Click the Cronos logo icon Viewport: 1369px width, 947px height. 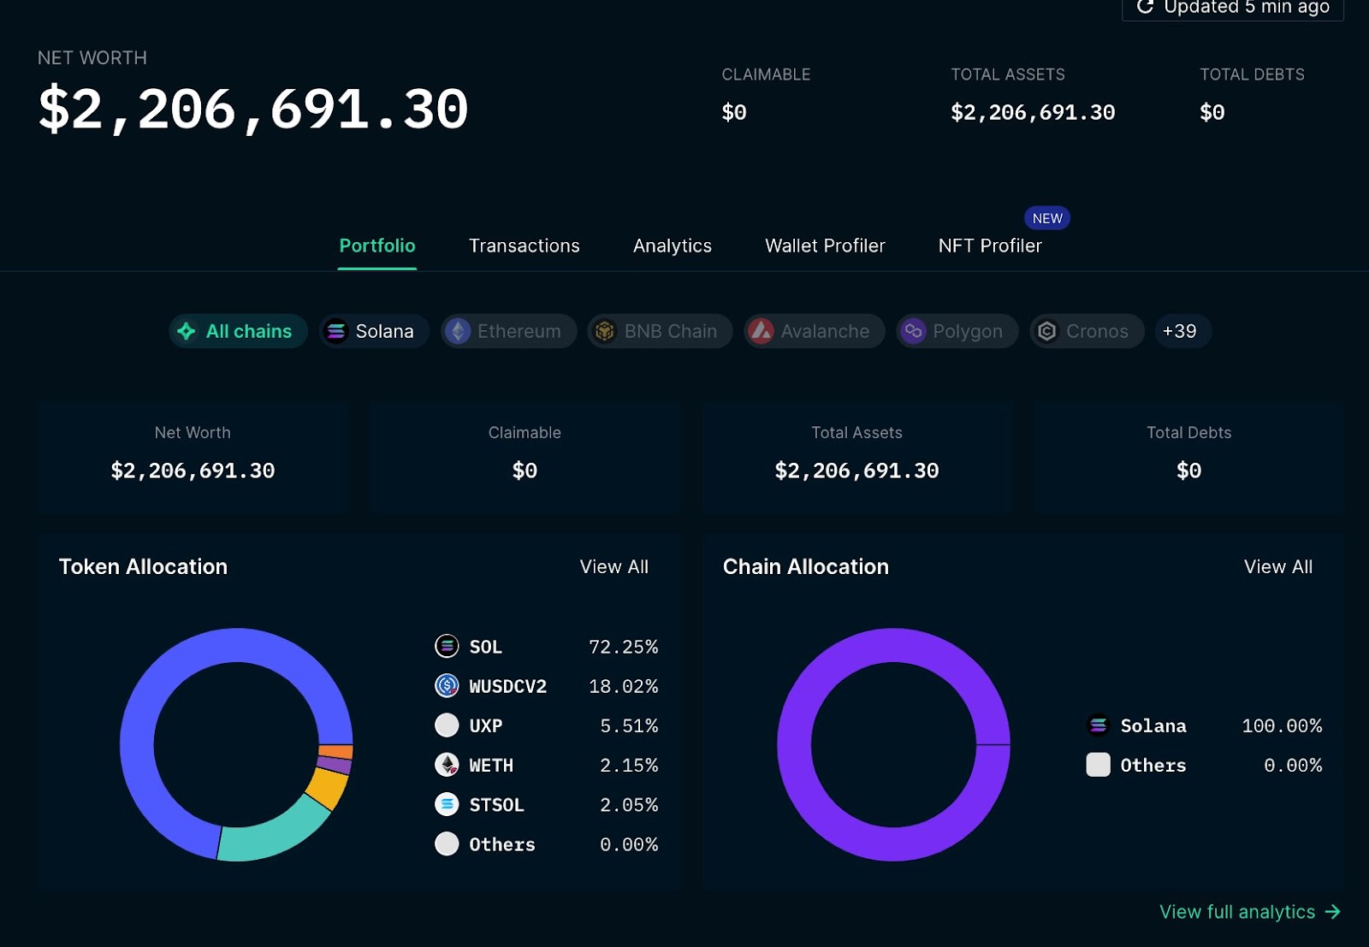pos(1046,331)
